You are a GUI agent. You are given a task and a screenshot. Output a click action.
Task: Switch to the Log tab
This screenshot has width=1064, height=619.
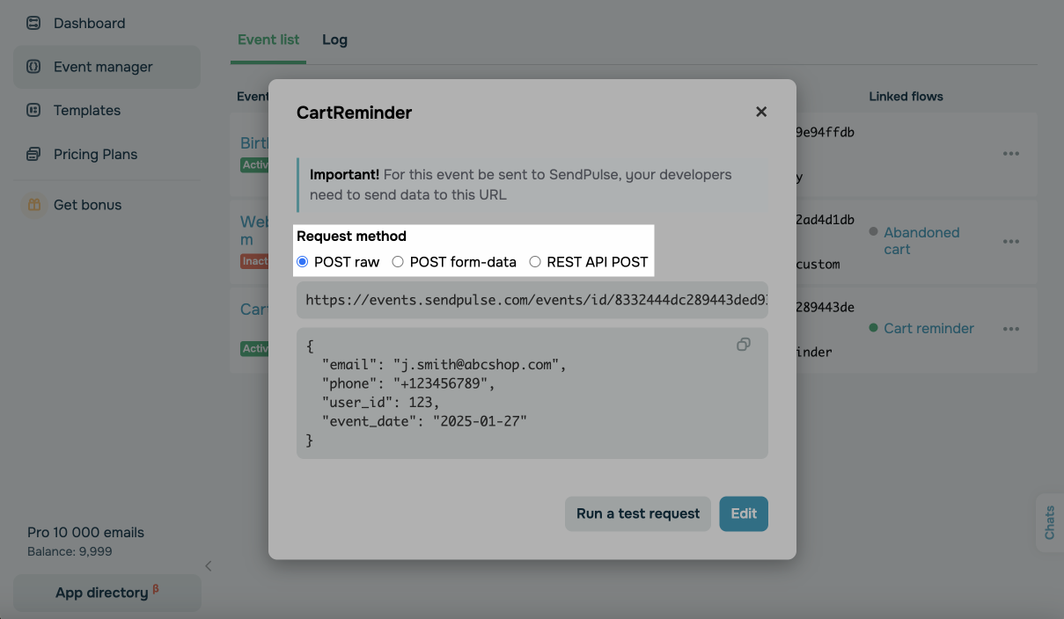(x=334, y=40)
